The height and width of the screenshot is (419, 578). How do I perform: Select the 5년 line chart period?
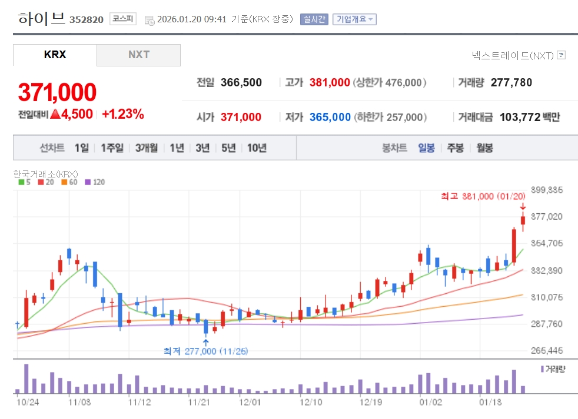tap(228, 148)
